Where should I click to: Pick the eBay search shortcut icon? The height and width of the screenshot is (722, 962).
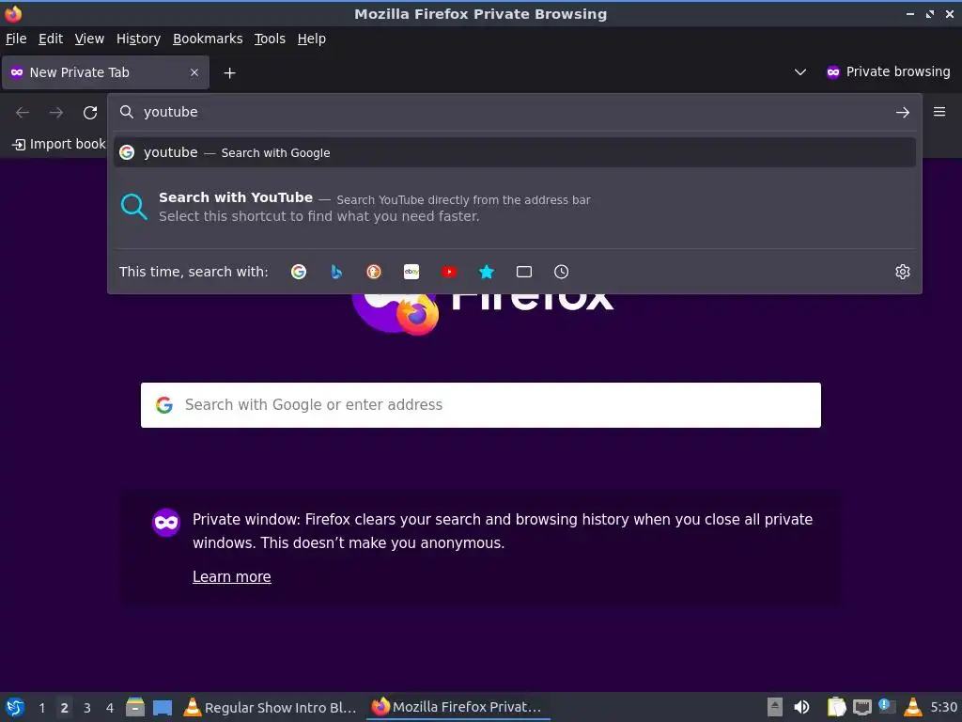click(411, 272)
